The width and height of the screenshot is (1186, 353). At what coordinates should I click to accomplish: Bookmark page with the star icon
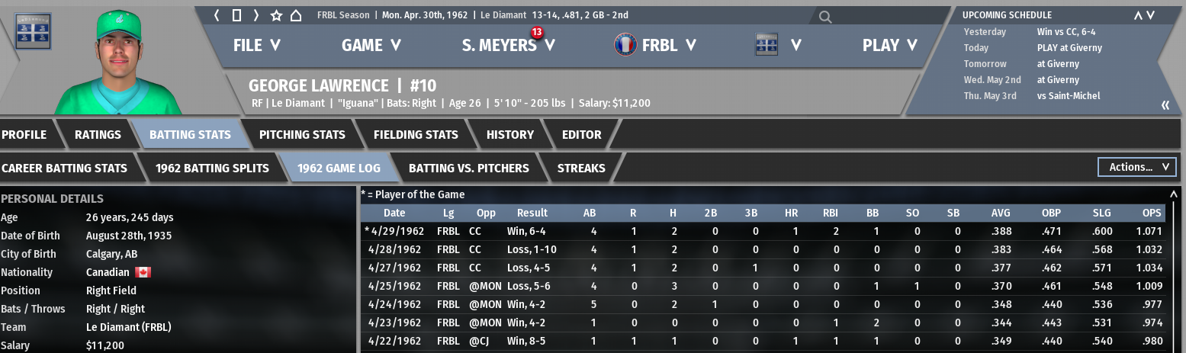tap(276, 15)
